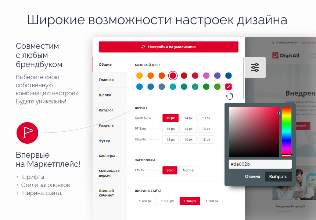Click the eyedropper custom color icon

coord(228,87)
